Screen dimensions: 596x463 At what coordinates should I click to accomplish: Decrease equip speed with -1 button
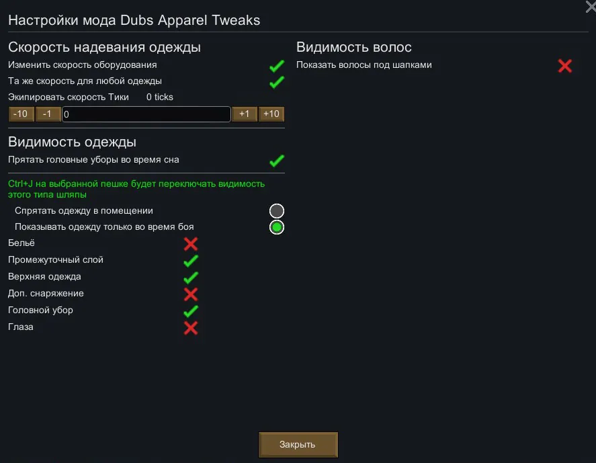click(48, 114)
